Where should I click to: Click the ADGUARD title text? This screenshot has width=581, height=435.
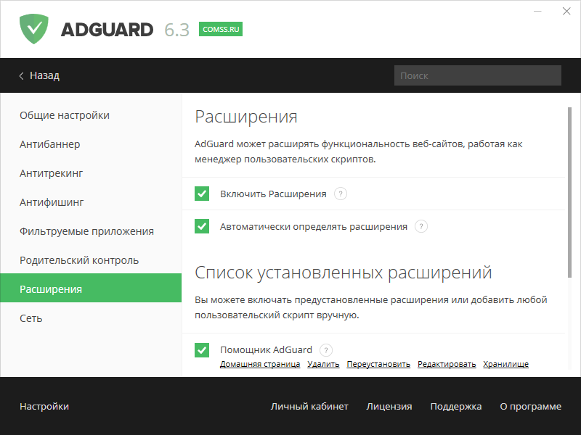point(107,30)
